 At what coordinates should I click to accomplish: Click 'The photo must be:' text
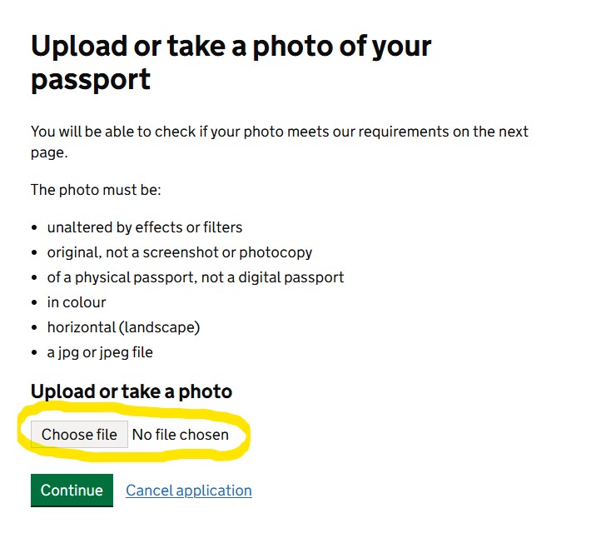pos(96,190)
